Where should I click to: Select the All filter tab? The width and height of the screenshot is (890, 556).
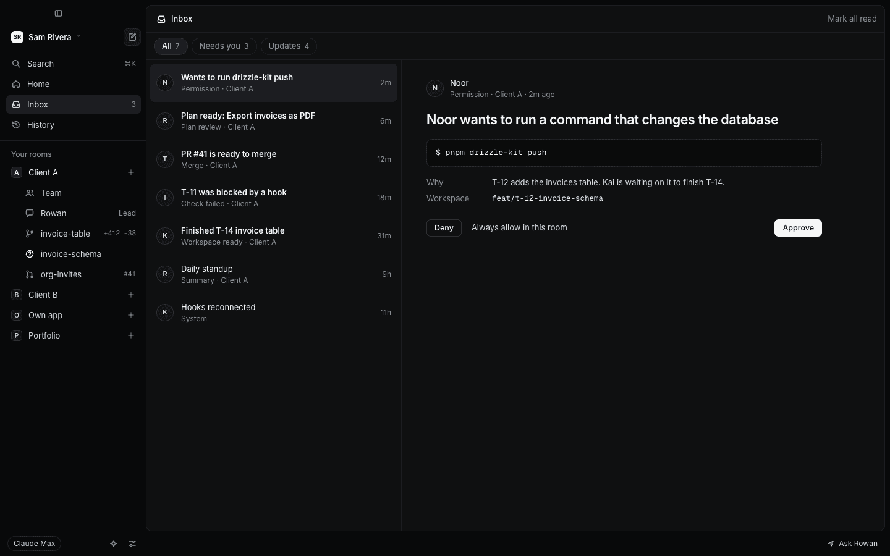coord(171,46)
